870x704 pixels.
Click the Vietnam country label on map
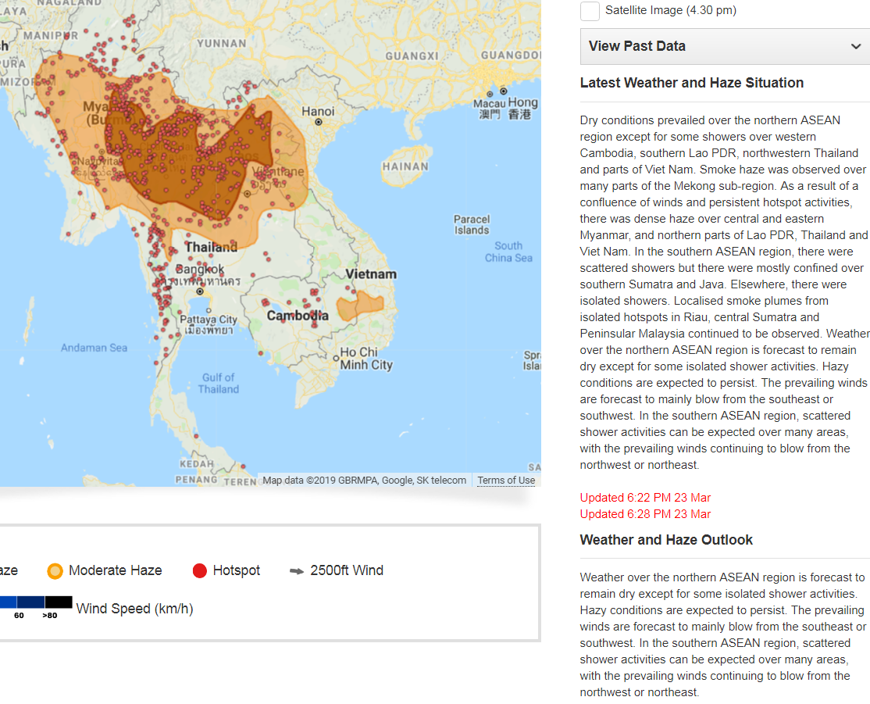(x=371, y=274)
